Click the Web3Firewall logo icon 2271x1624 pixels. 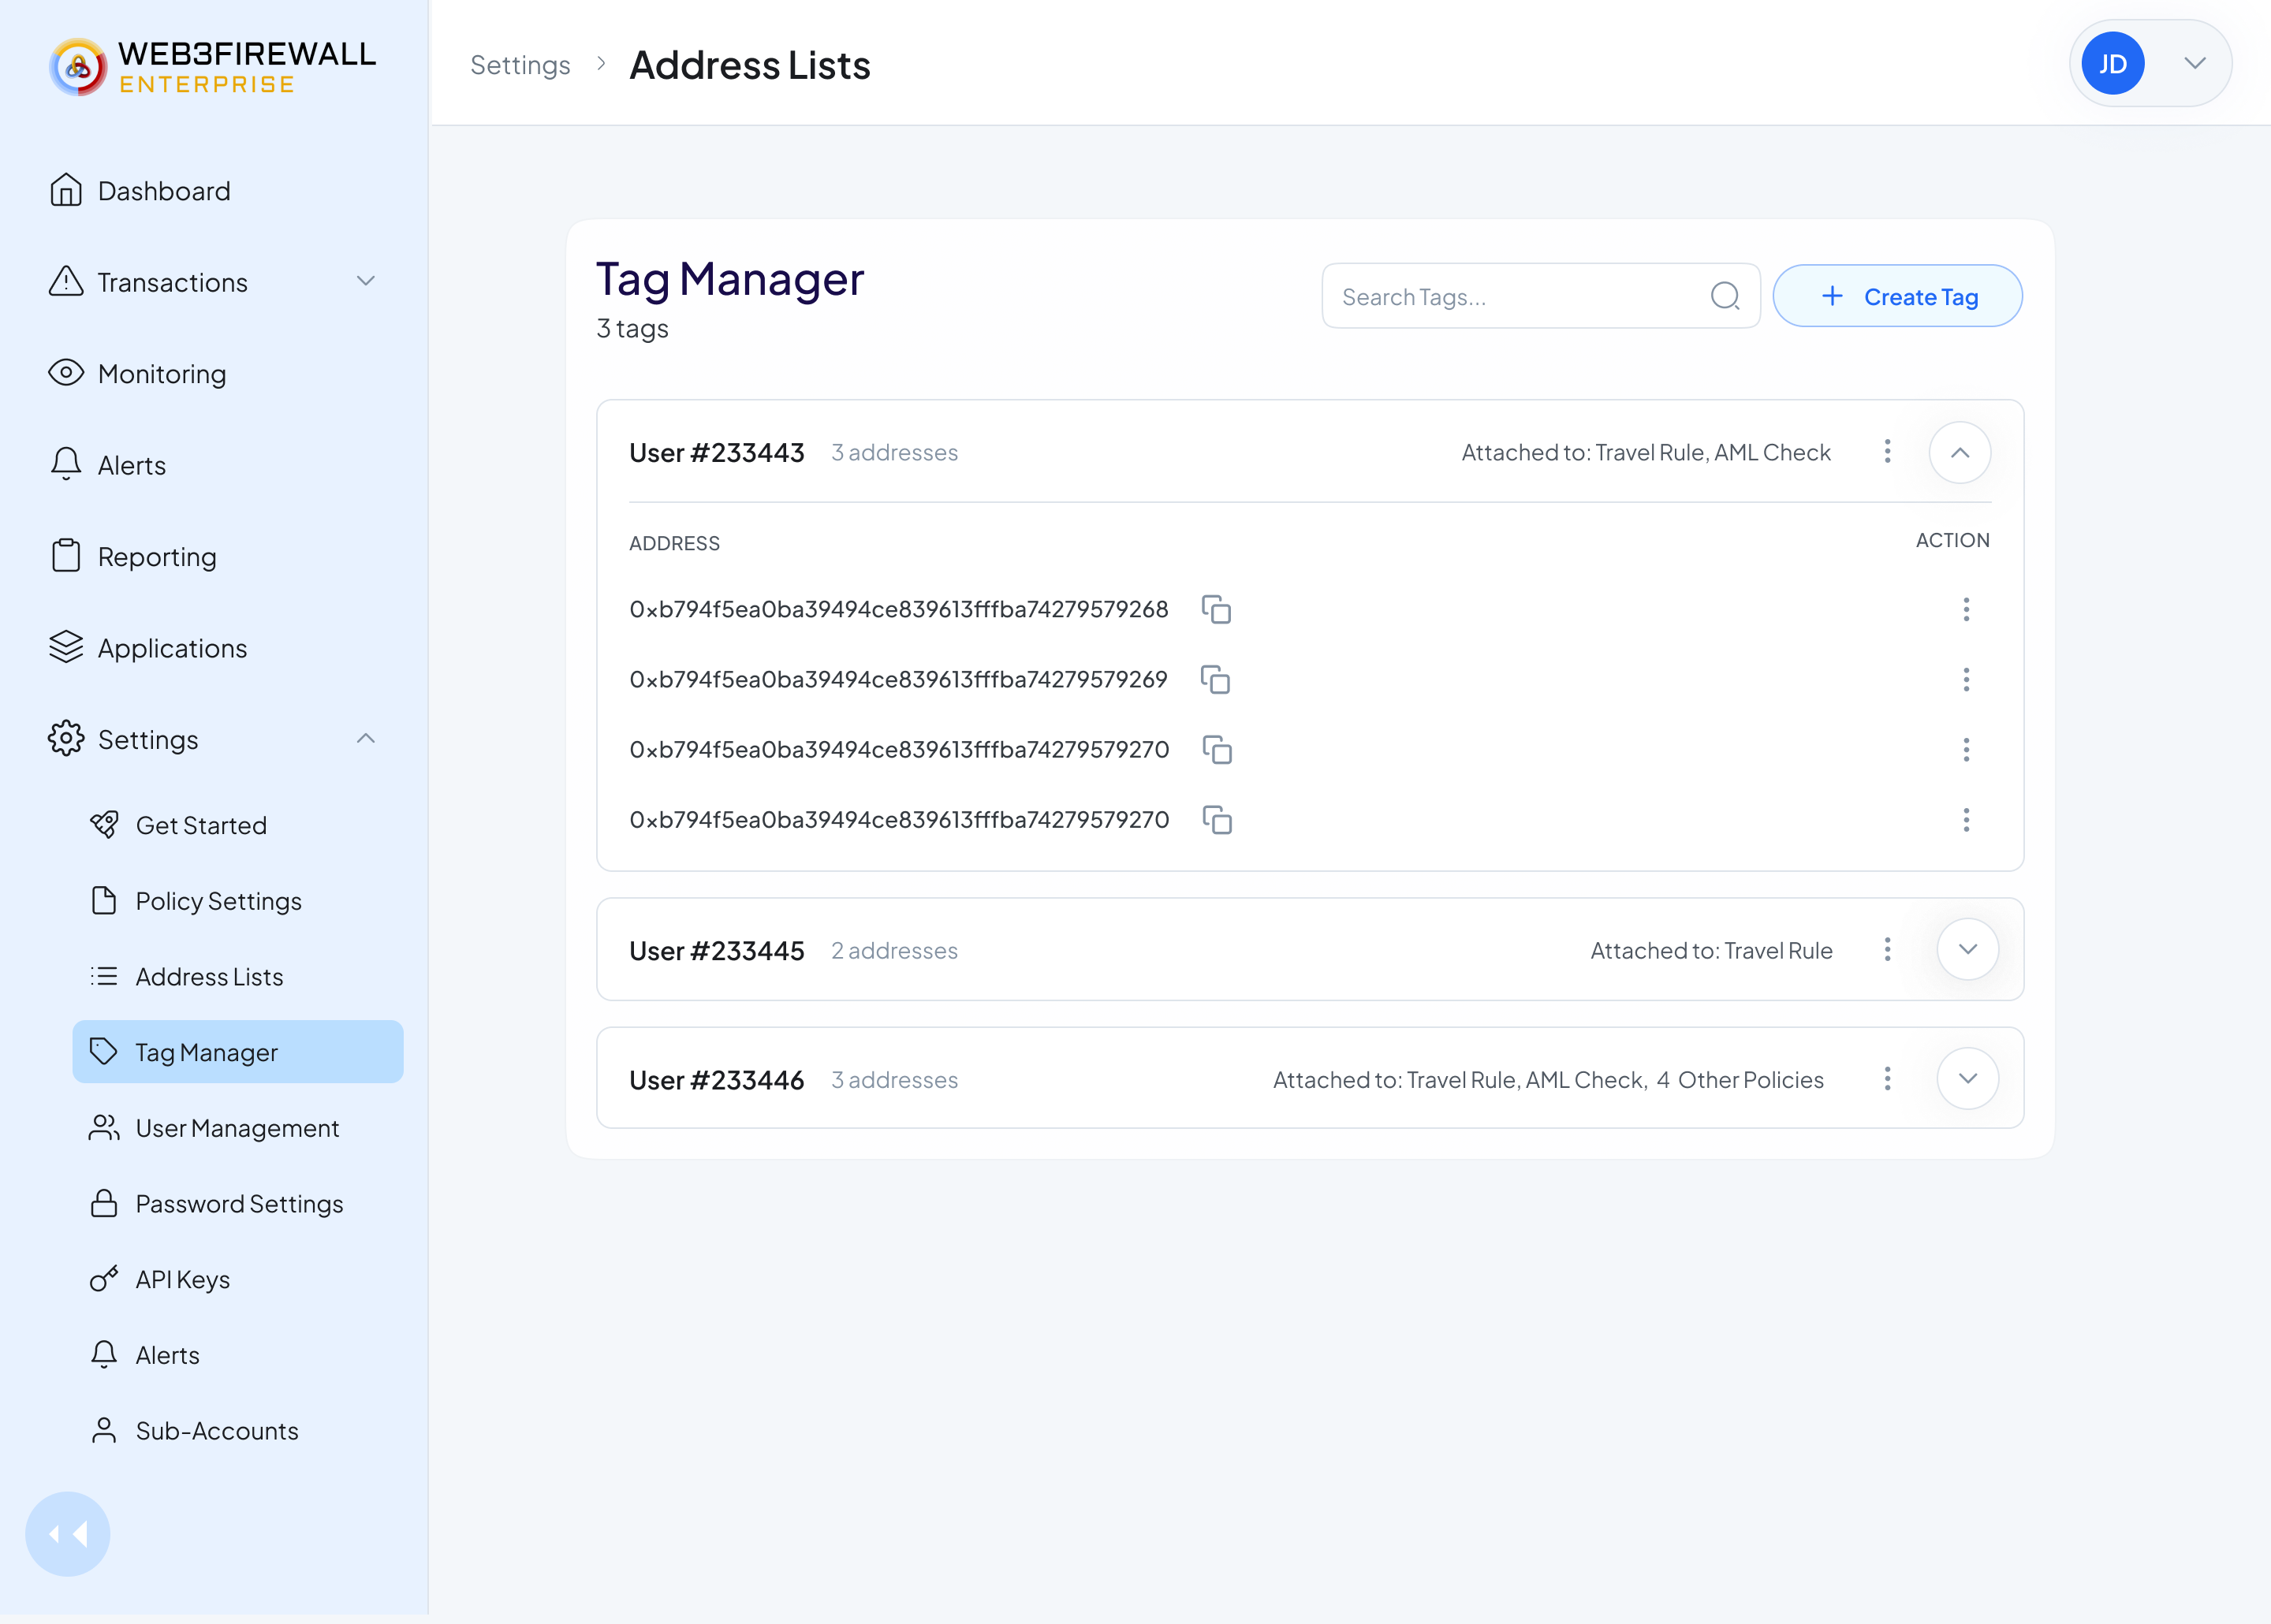pos(78,67)
